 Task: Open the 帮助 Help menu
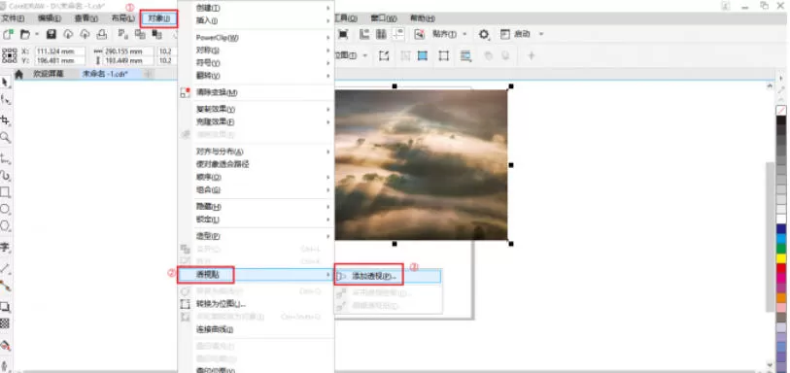(x=422, y=18)
